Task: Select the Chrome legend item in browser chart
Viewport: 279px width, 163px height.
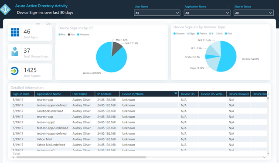Action: click(179, 34)
